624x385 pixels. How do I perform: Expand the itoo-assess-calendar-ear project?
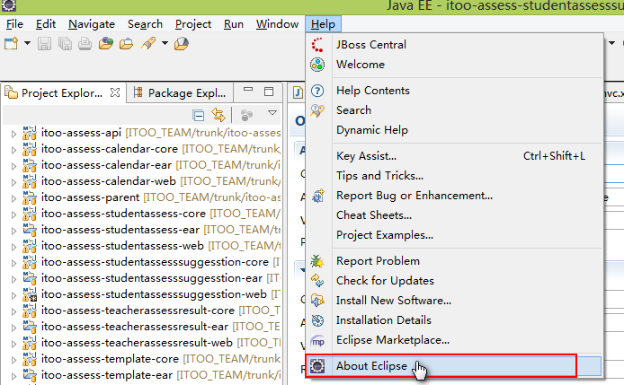13,166
